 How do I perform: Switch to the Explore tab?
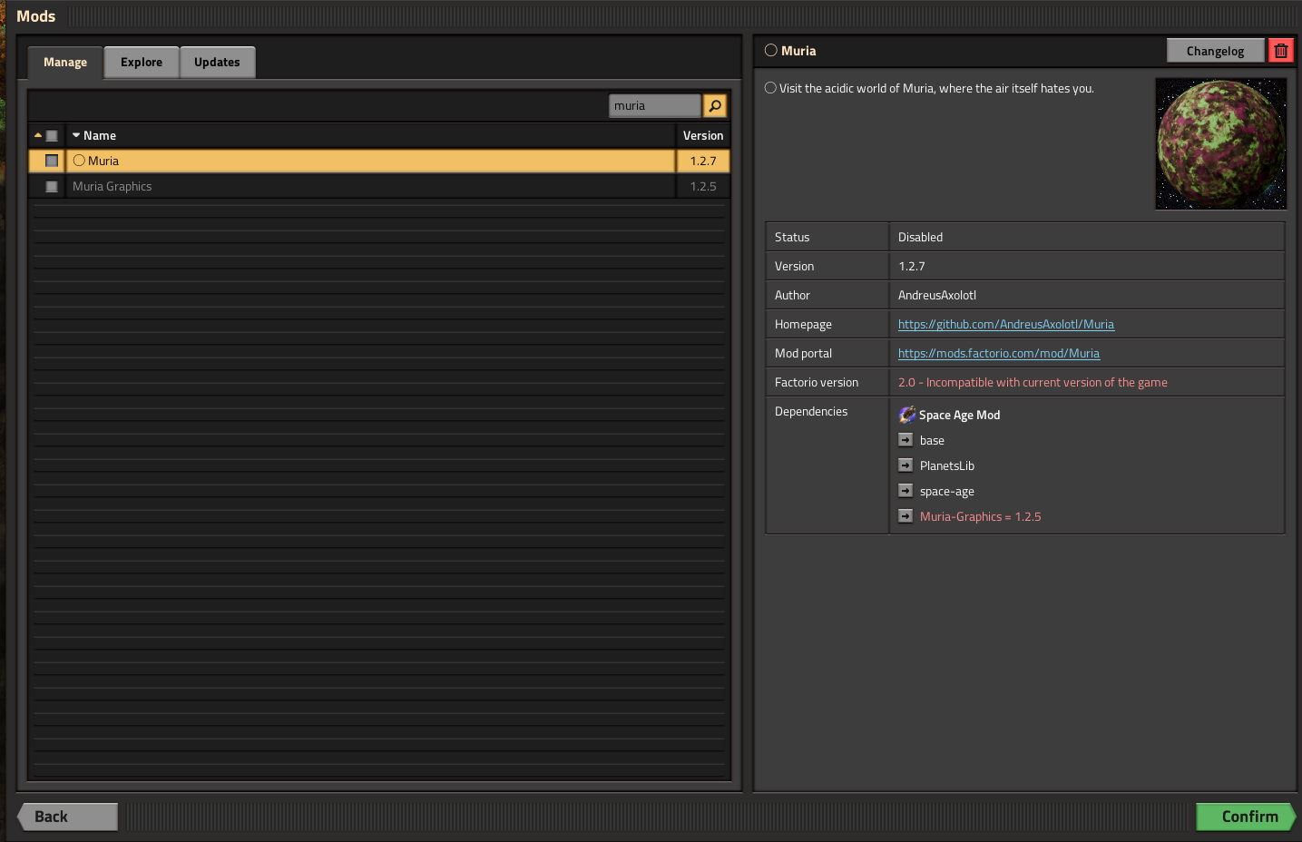(142, 63)
